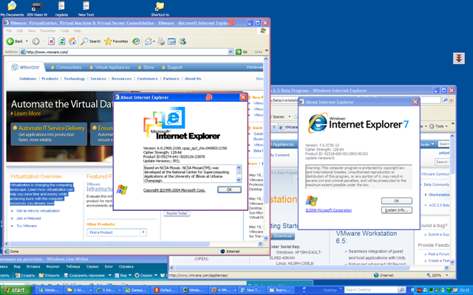Click OK in the IE7 About dialog
Image resolution: width=473 pixels, height=295 pixels.
point(397,201)
